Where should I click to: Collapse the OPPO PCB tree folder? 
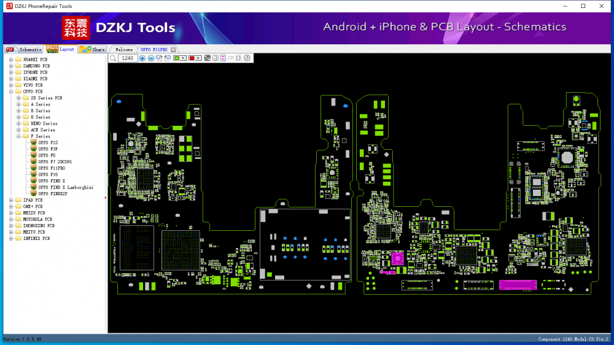(10, 91)
